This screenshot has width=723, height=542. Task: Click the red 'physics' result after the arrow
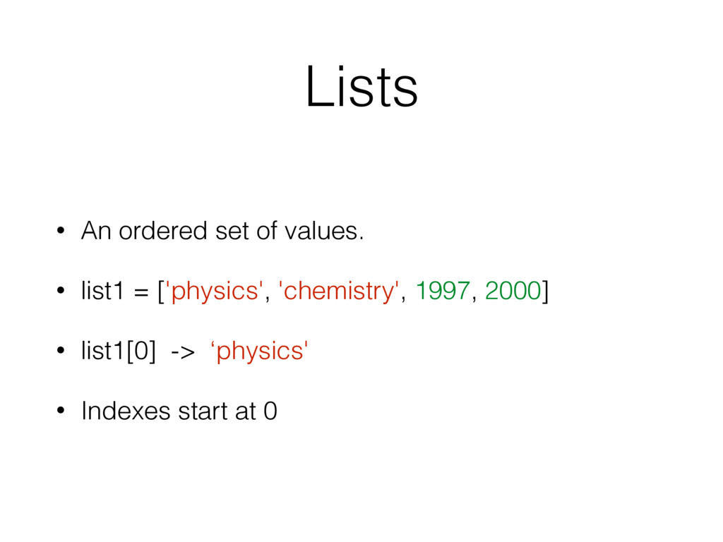pyautogui.click(x=260, y=351)
